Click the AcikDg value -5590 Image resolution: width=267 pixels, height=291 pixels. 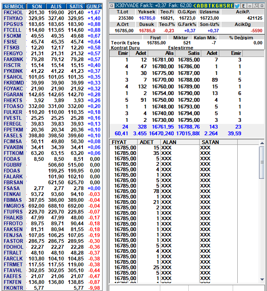257,31
